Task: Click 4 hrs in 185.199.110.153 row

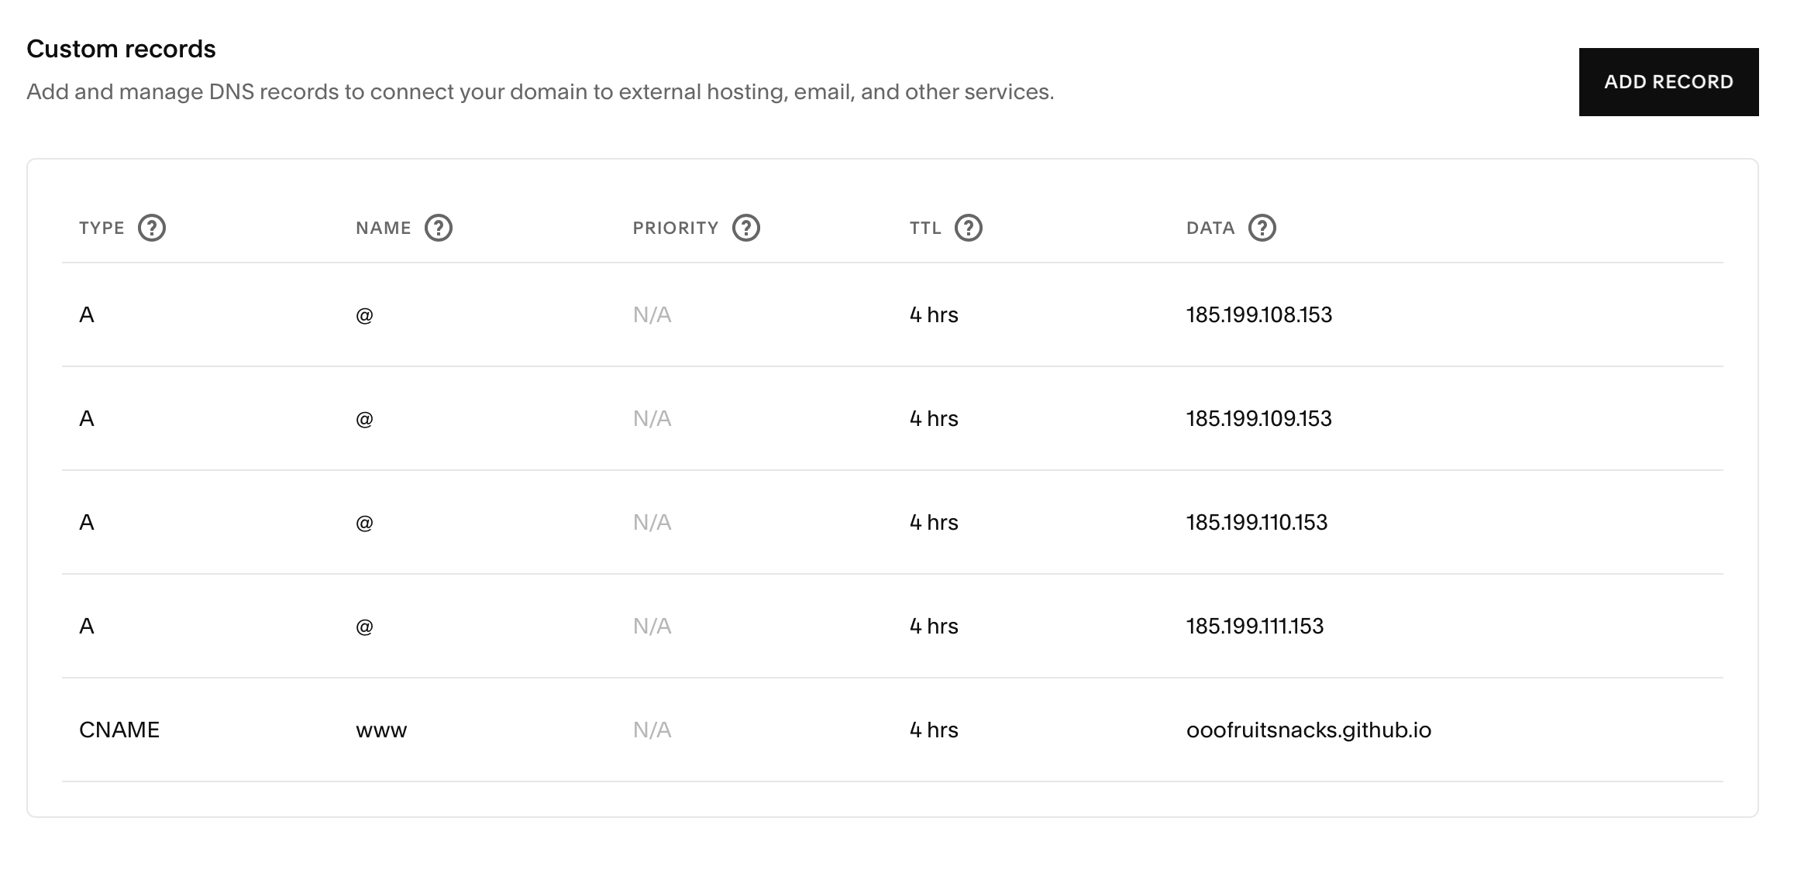Action: click(934, 522)
